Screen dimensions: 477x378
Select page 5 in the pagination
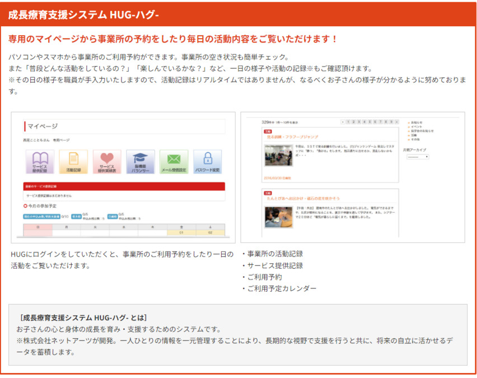point(370,122)
